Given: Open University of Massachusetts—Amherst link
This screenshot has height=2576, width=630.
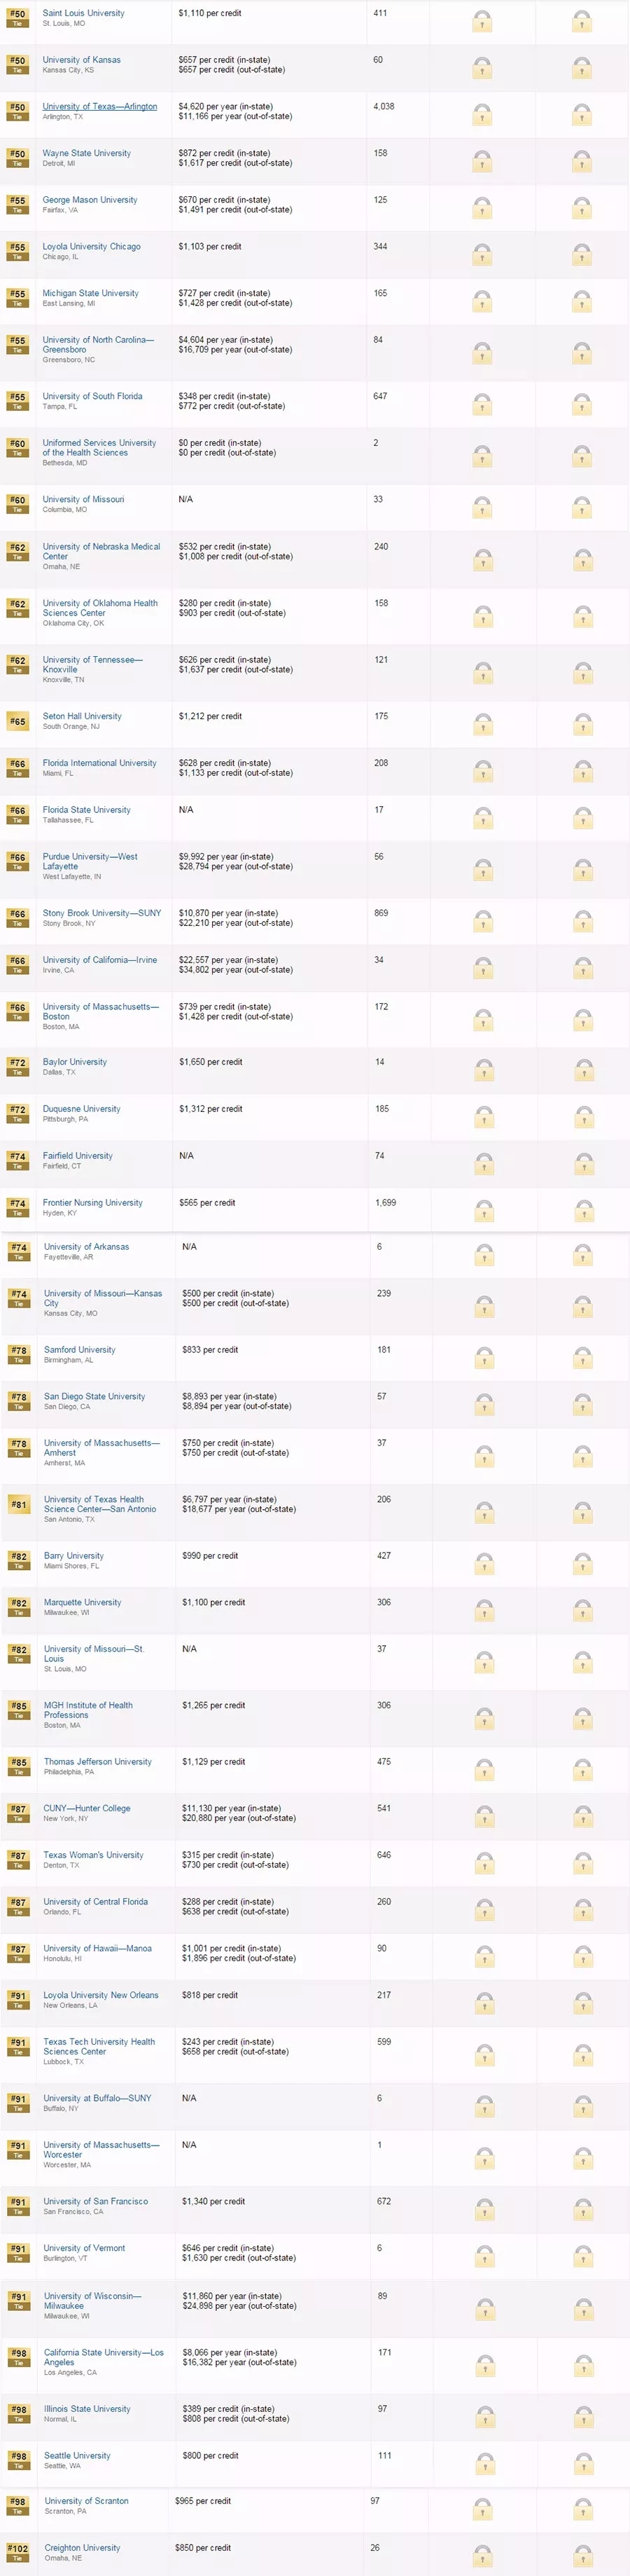Looking at the screenshot, I should pyautogui.click(x=101, y=1448).
